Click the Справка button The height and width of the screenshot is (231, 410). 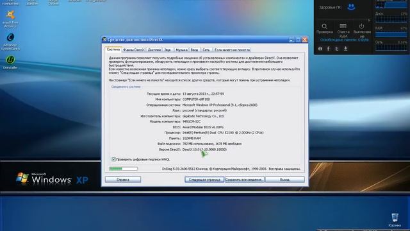123,180
